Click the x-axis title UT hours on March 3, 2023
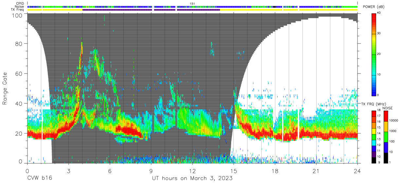Image resolution: width=402 pixels, height=185 pixels. tap(192, 178)
